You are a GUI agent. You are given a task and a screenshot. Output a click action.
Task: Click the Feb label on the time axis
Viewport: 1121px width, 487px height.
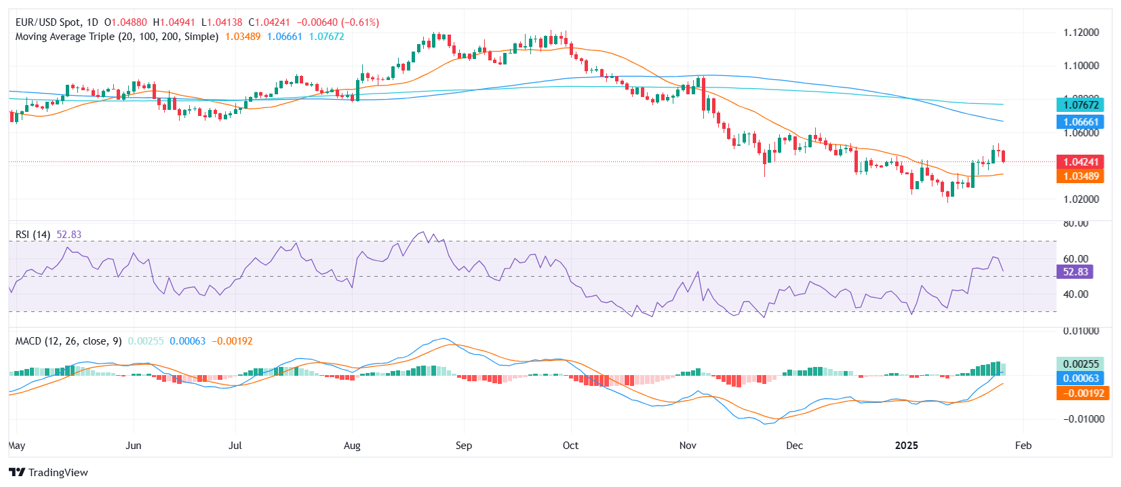[x=1023, y=446]
